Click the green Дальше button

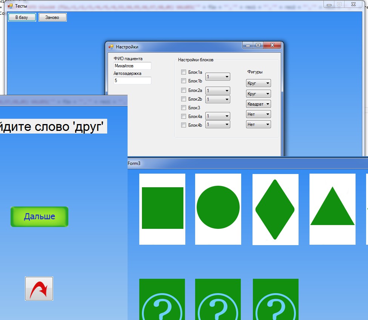coord(39,216)
